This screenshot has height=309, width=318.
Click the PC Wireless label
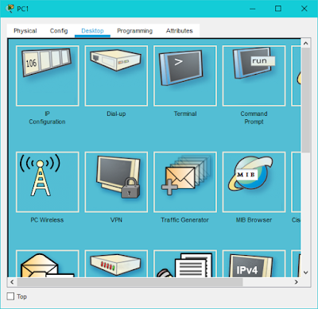pos(47,220)
